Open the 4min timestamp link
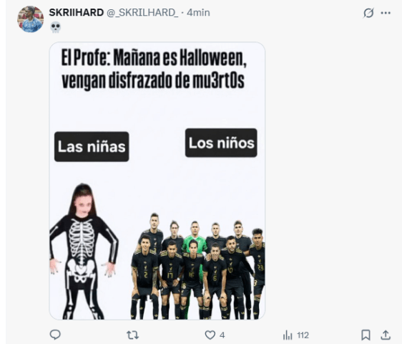 click(x=198, y=12)
